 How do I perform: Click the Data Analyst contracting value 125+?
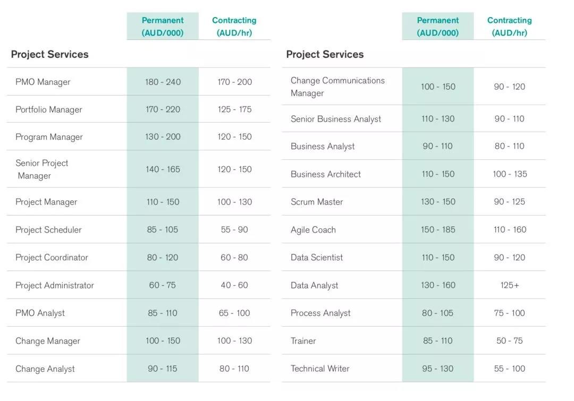(x=510, y=285)
